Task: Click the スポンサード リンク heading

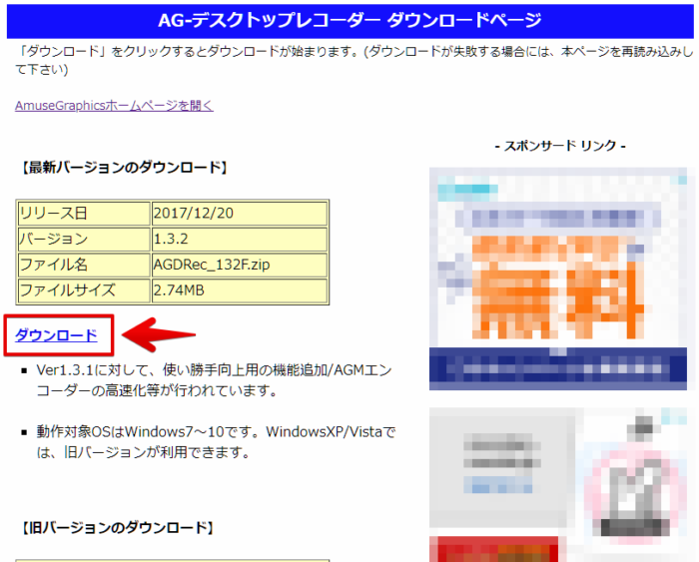Action: click(560, 146)
